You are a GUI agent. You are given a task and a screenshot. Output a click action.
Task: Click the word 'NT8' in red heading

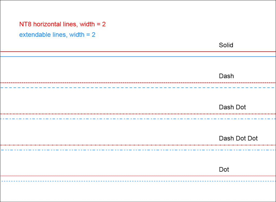(26, 24)
